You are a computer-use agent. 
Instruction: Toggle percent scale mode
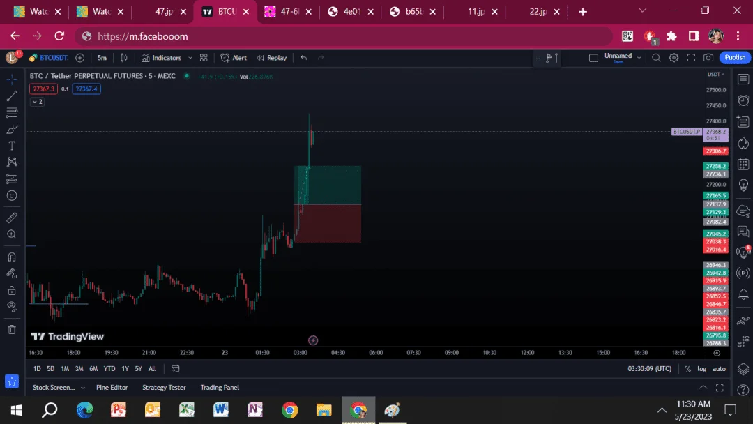tap(687, 369)
